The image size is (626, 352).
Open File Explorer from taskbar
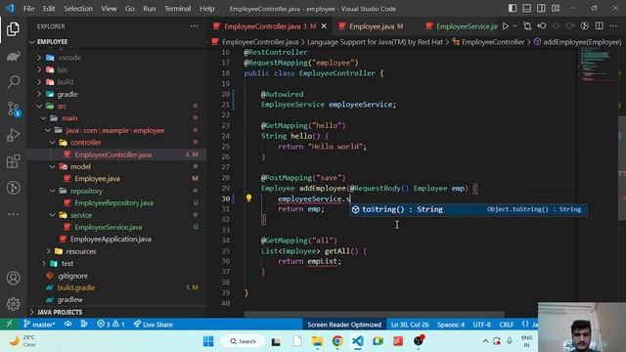317,341
